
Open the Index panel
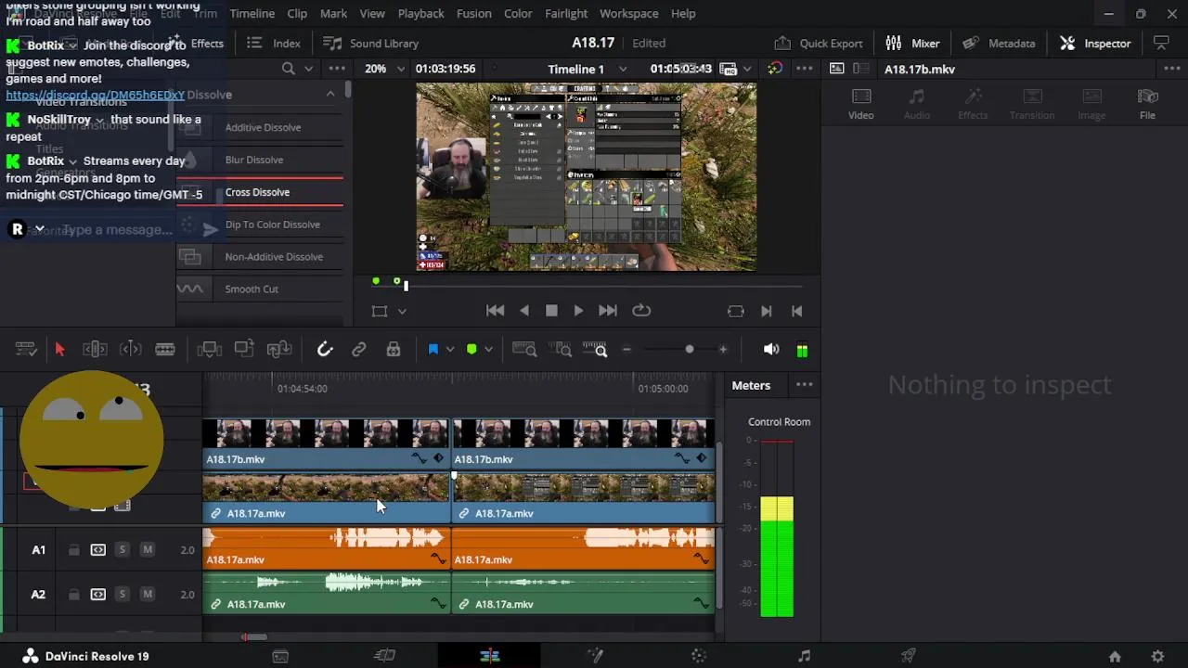[274, 43]
